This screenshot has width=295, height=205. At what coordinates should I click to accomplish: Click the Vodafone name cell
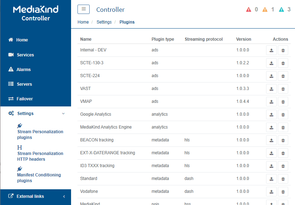coord(89,191)
